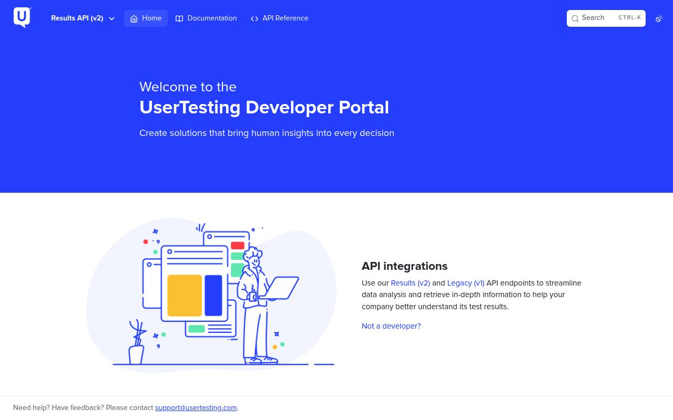This screenshot has width=673, height=420.
Task: Follow the Results (v2) link
Action: (x=410, y=283)
